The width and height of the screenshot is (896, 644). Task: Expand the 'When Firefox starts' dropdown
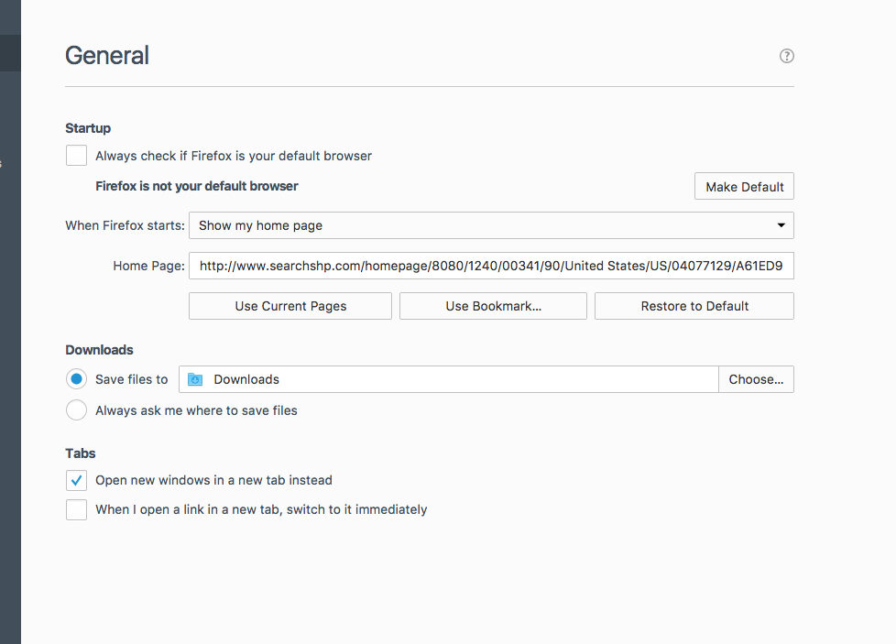[x=490, y=225]
